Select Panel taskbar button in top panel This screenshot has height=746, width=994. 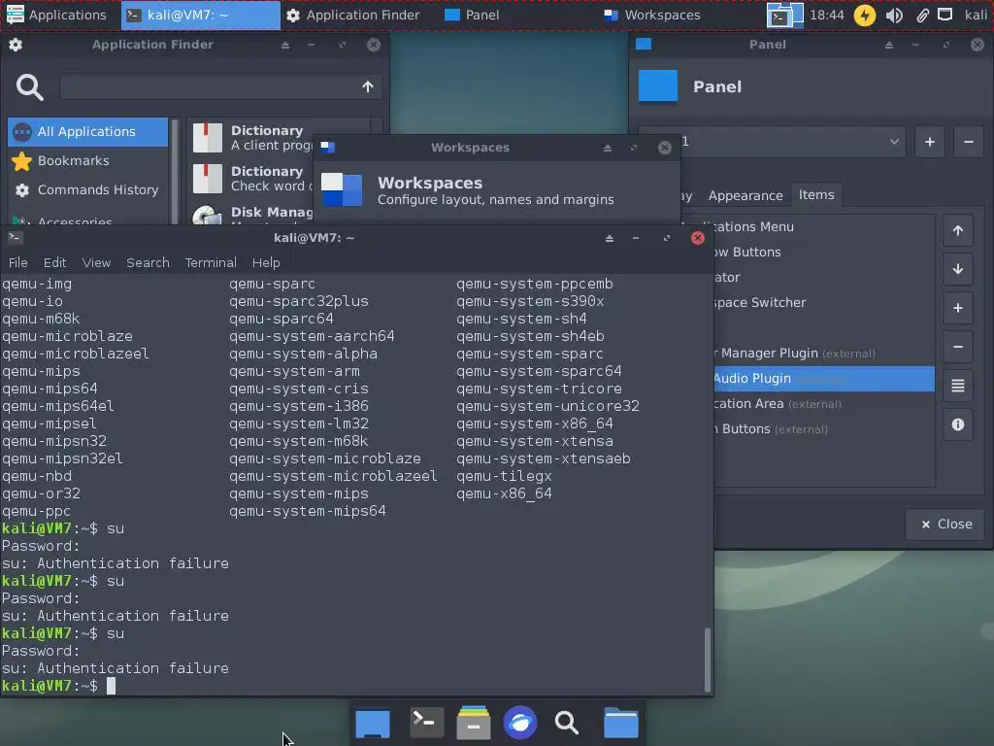tap(473, 15)
